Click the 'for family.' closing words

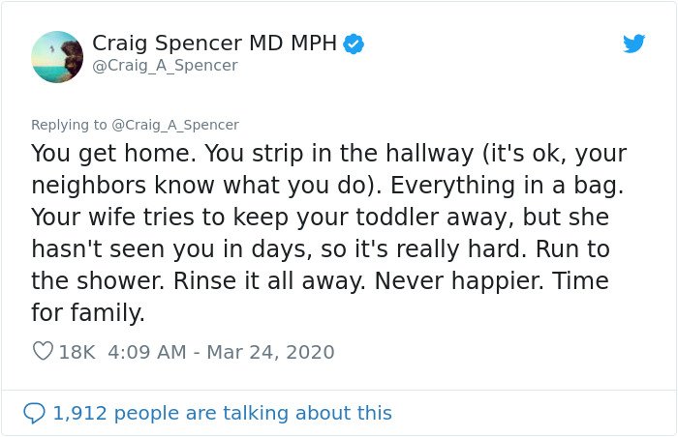click(x=88, y=312)
